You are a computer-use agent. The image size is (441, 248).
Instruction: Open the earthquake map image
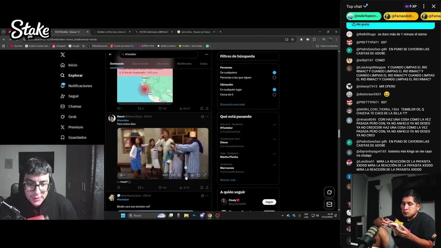[145, 85]
